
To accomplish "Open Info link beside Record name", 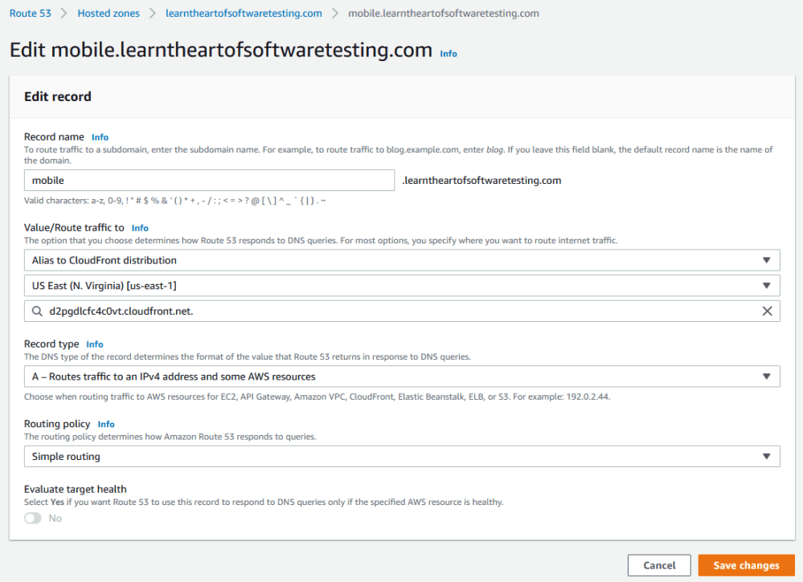I will (100, 137).
